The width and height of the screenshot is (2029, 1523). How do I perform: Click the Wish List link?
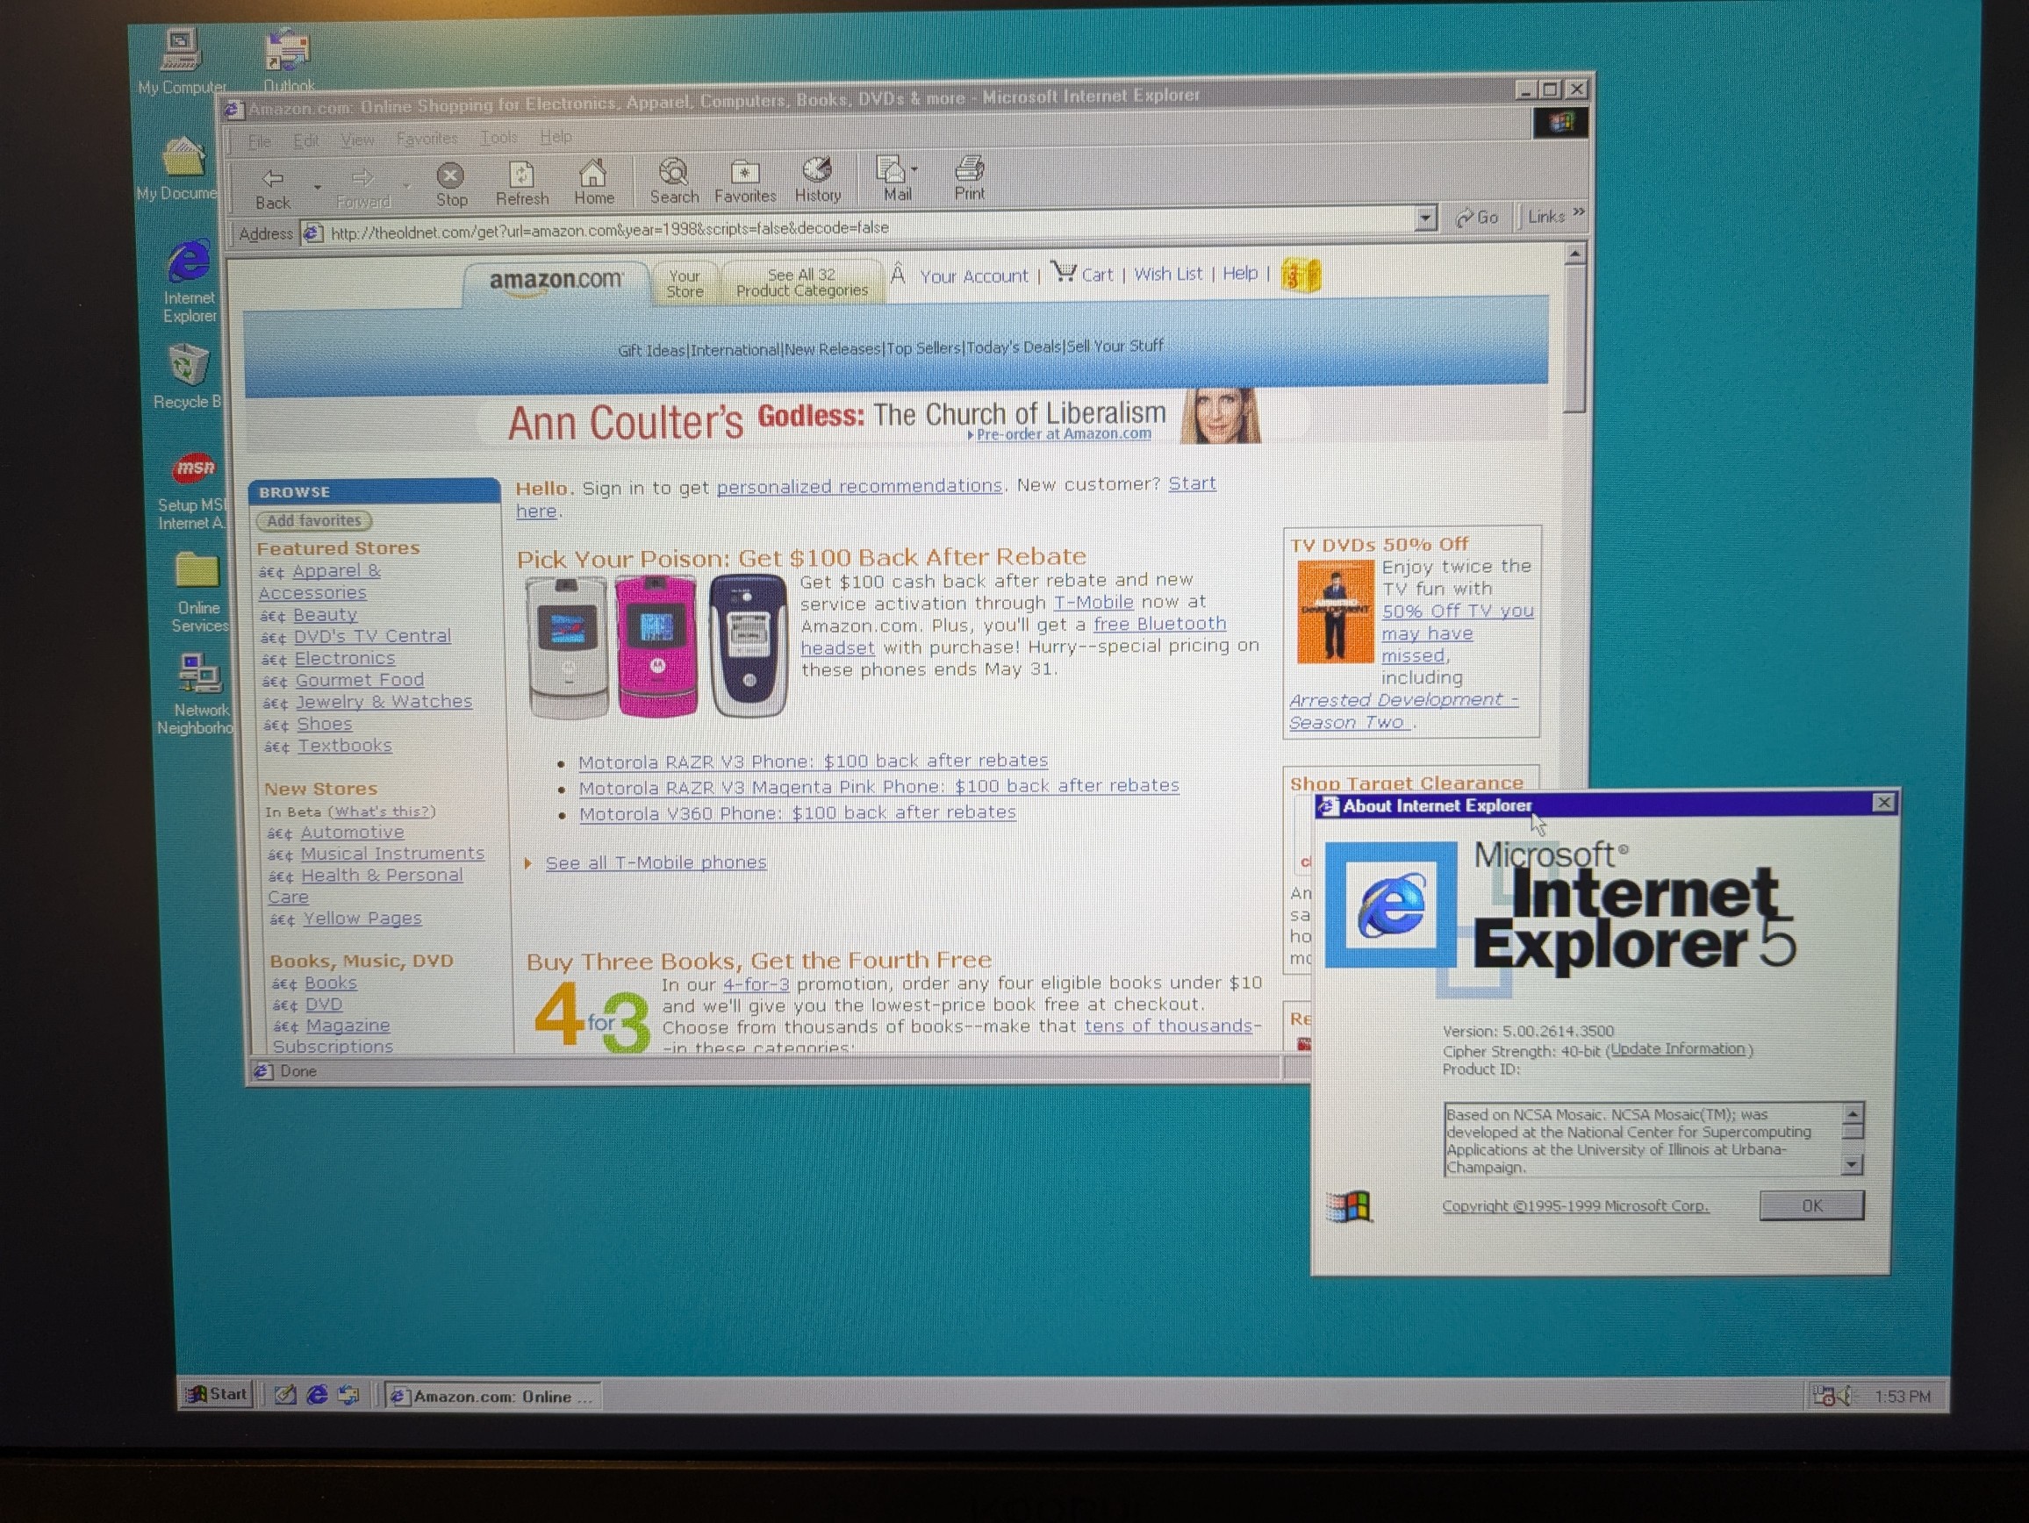(x=1168, y=273)
